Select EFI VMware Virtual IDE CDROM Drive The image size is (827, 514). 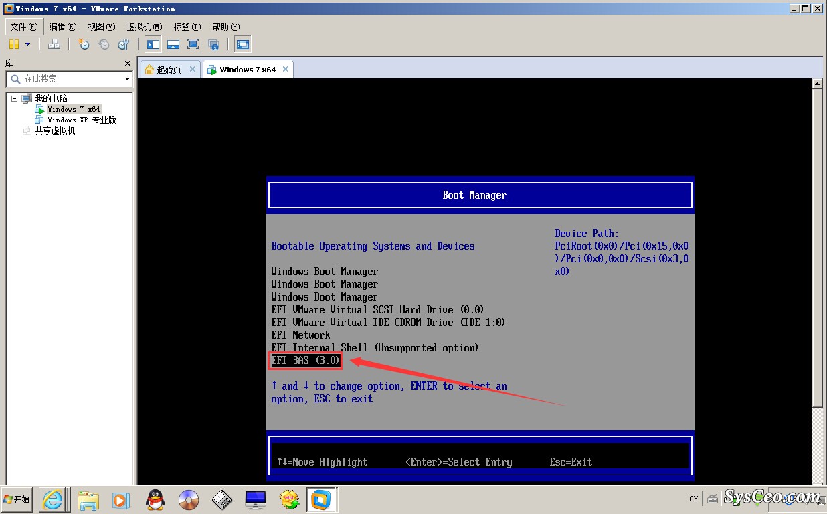click(x=388, y=323)
